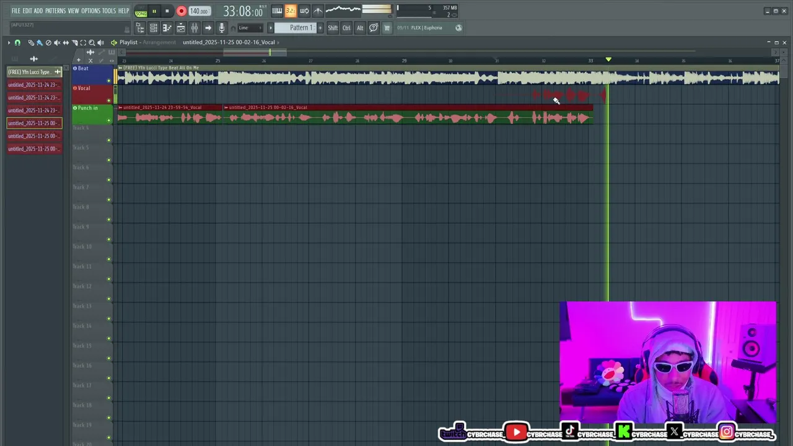Mute the Vocal track green dot

[109, 101]
